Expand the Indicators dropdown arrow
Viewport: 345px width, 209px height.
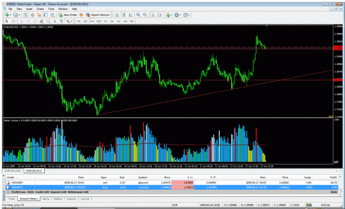point(172,15)
